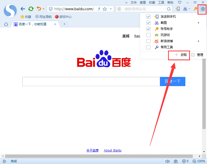The width and height of the screenshot is (207, 164).
Task: Toggle the sidebar icon in status bar
Action: point(5,161)
